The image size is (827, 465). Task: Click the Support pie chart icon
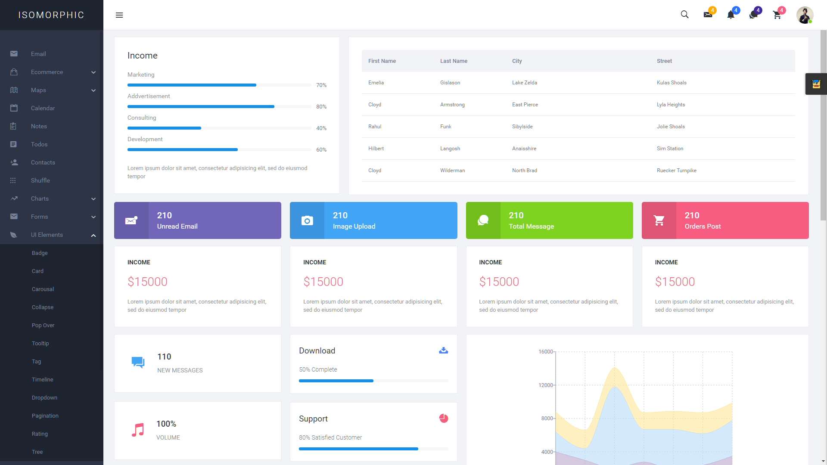[444, 418]
